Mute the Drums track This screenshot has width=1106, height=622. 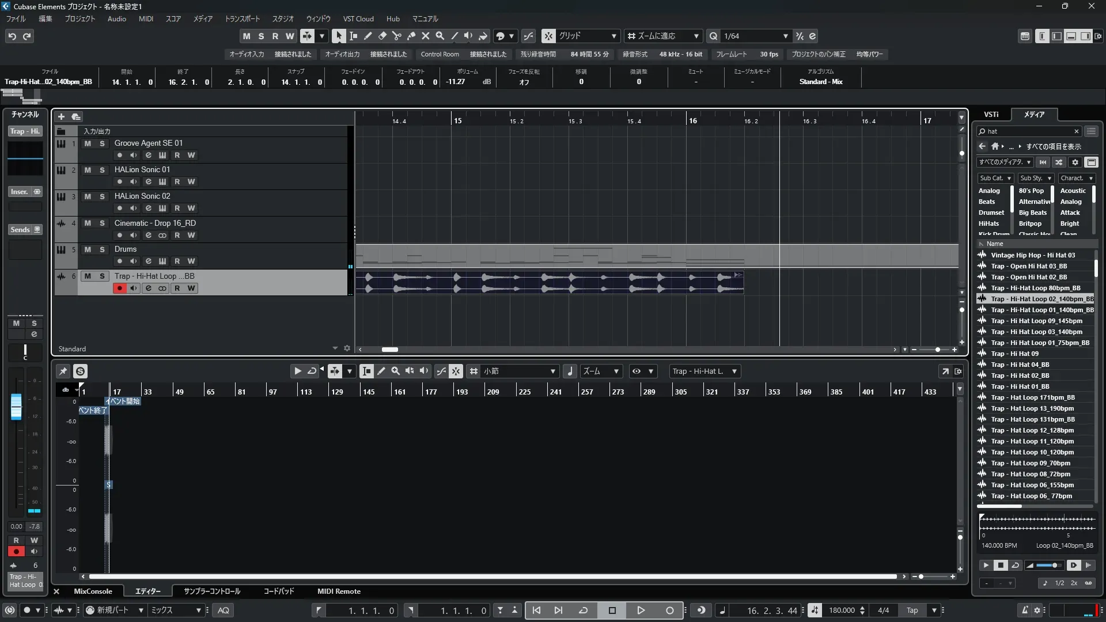click(x=88, y=249)
